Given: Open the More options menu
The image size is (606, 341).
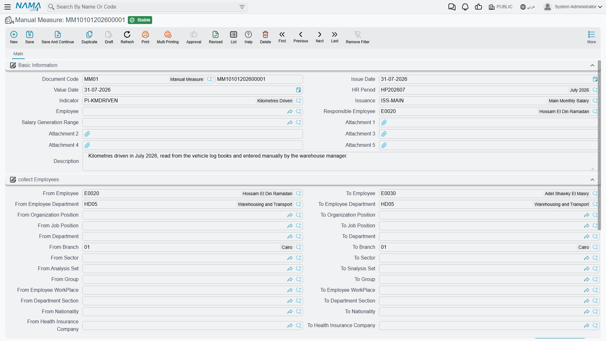Looking at the screenshot, I should (591, 37).
